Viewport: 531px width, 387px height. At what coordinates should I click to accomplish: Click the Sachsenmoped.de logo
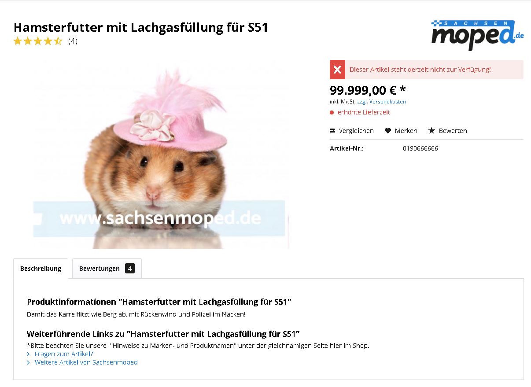point(477,35)
